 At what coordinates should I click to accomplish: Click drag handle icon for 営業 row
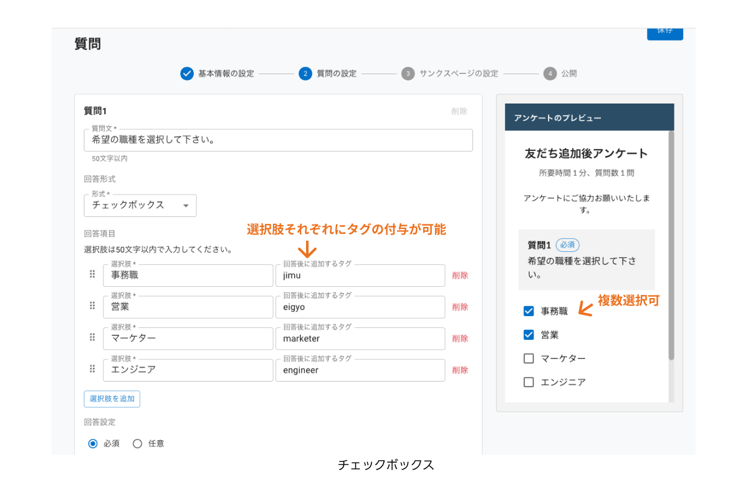coord(92,306)
